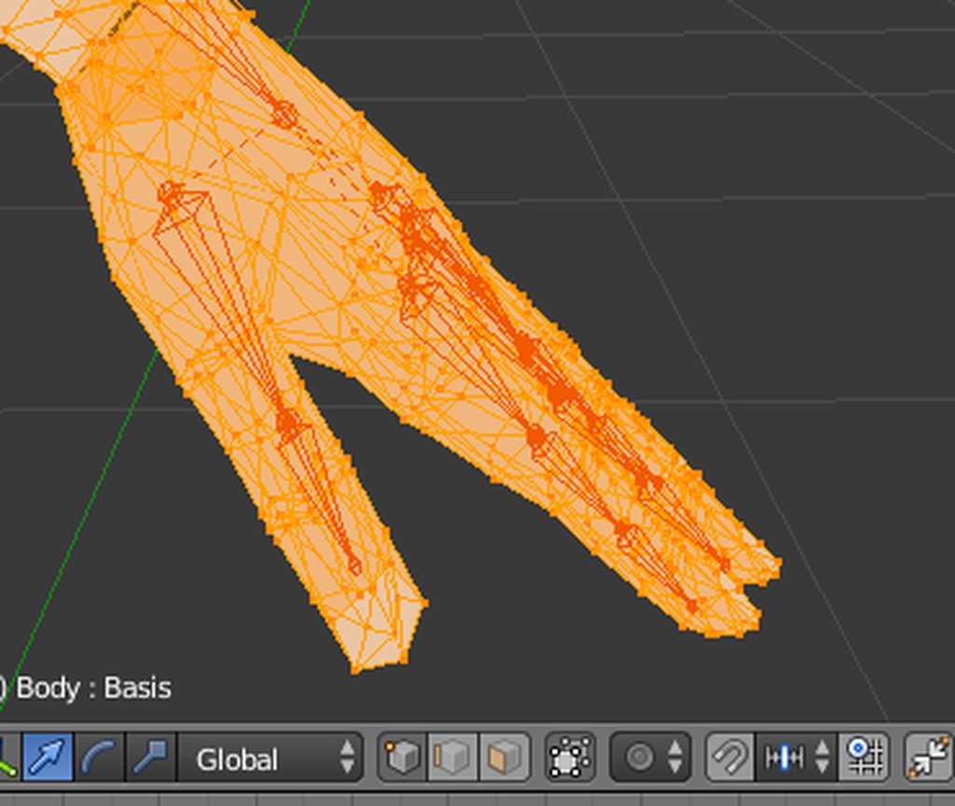Select the Scale manipulator icon

pyautogui.click(x=150, y=757)
